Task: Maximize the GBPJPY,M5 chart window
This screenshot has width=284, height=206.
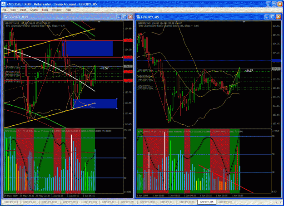Action: click(273, 17)
